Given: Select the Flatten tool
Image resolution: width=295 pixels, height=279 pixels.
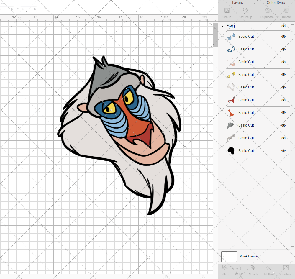Looking at the screenshot, I should point(269,268).
